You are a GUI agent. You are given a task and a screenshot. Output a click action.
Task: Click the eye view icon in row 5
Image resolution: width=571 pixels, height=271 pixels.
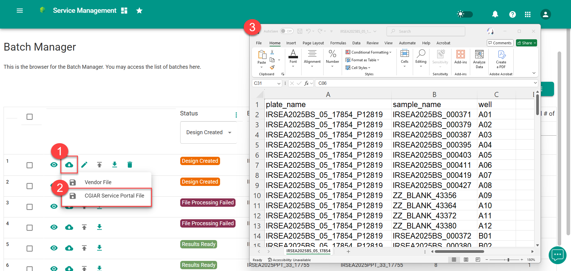(54, 248)
